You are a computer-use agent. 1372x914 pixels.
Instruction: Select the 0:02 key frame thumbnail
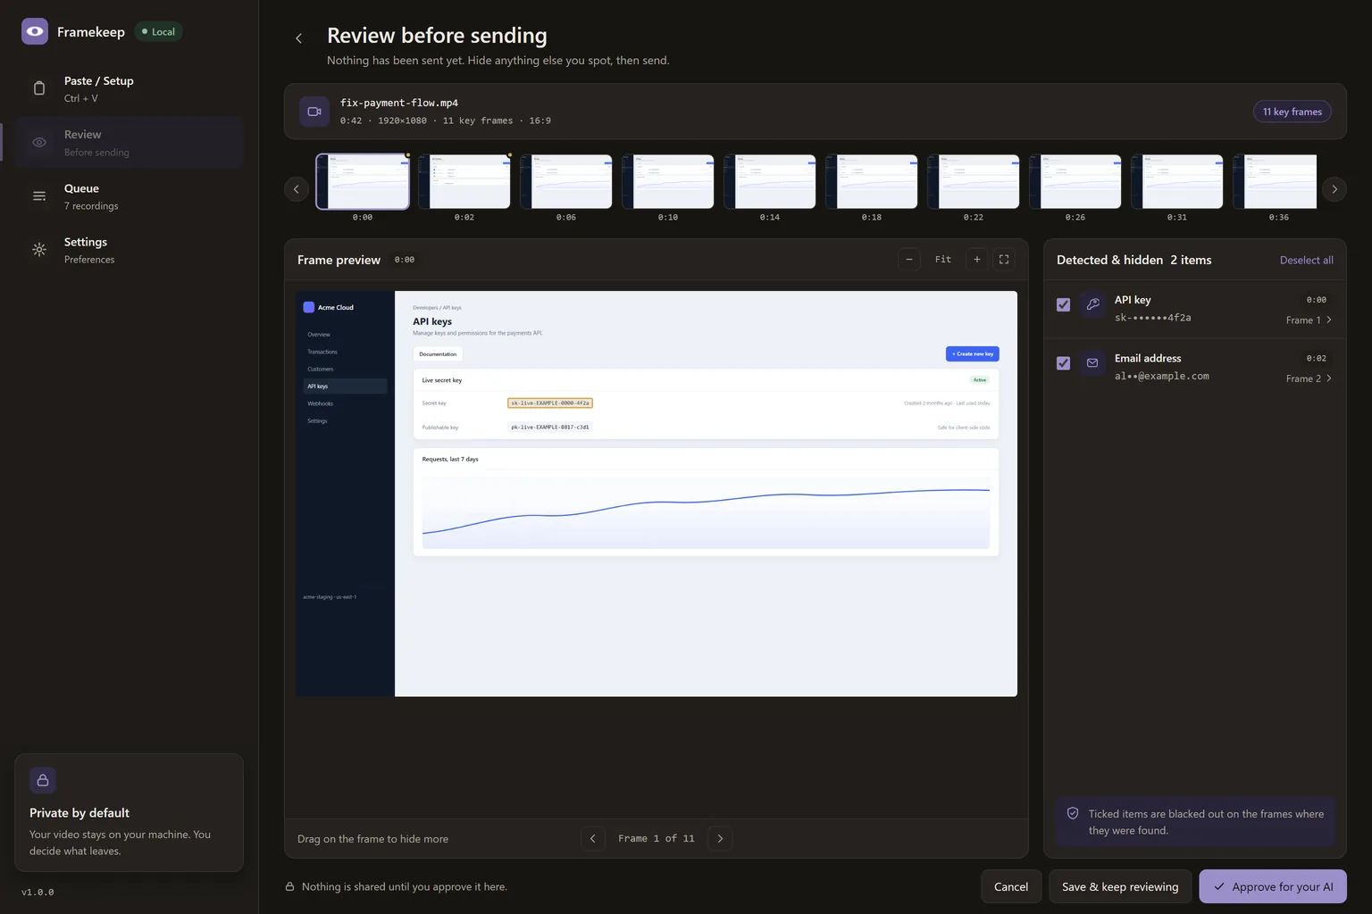464,182
